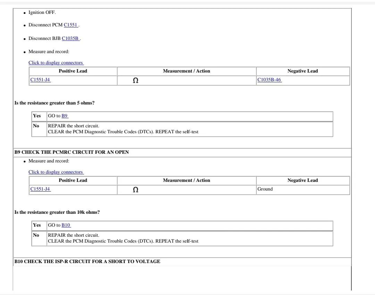This screenshot has height=295, width=375.
Task: Click 'Negative Lead' header in the B9 table
Action: 302,180
